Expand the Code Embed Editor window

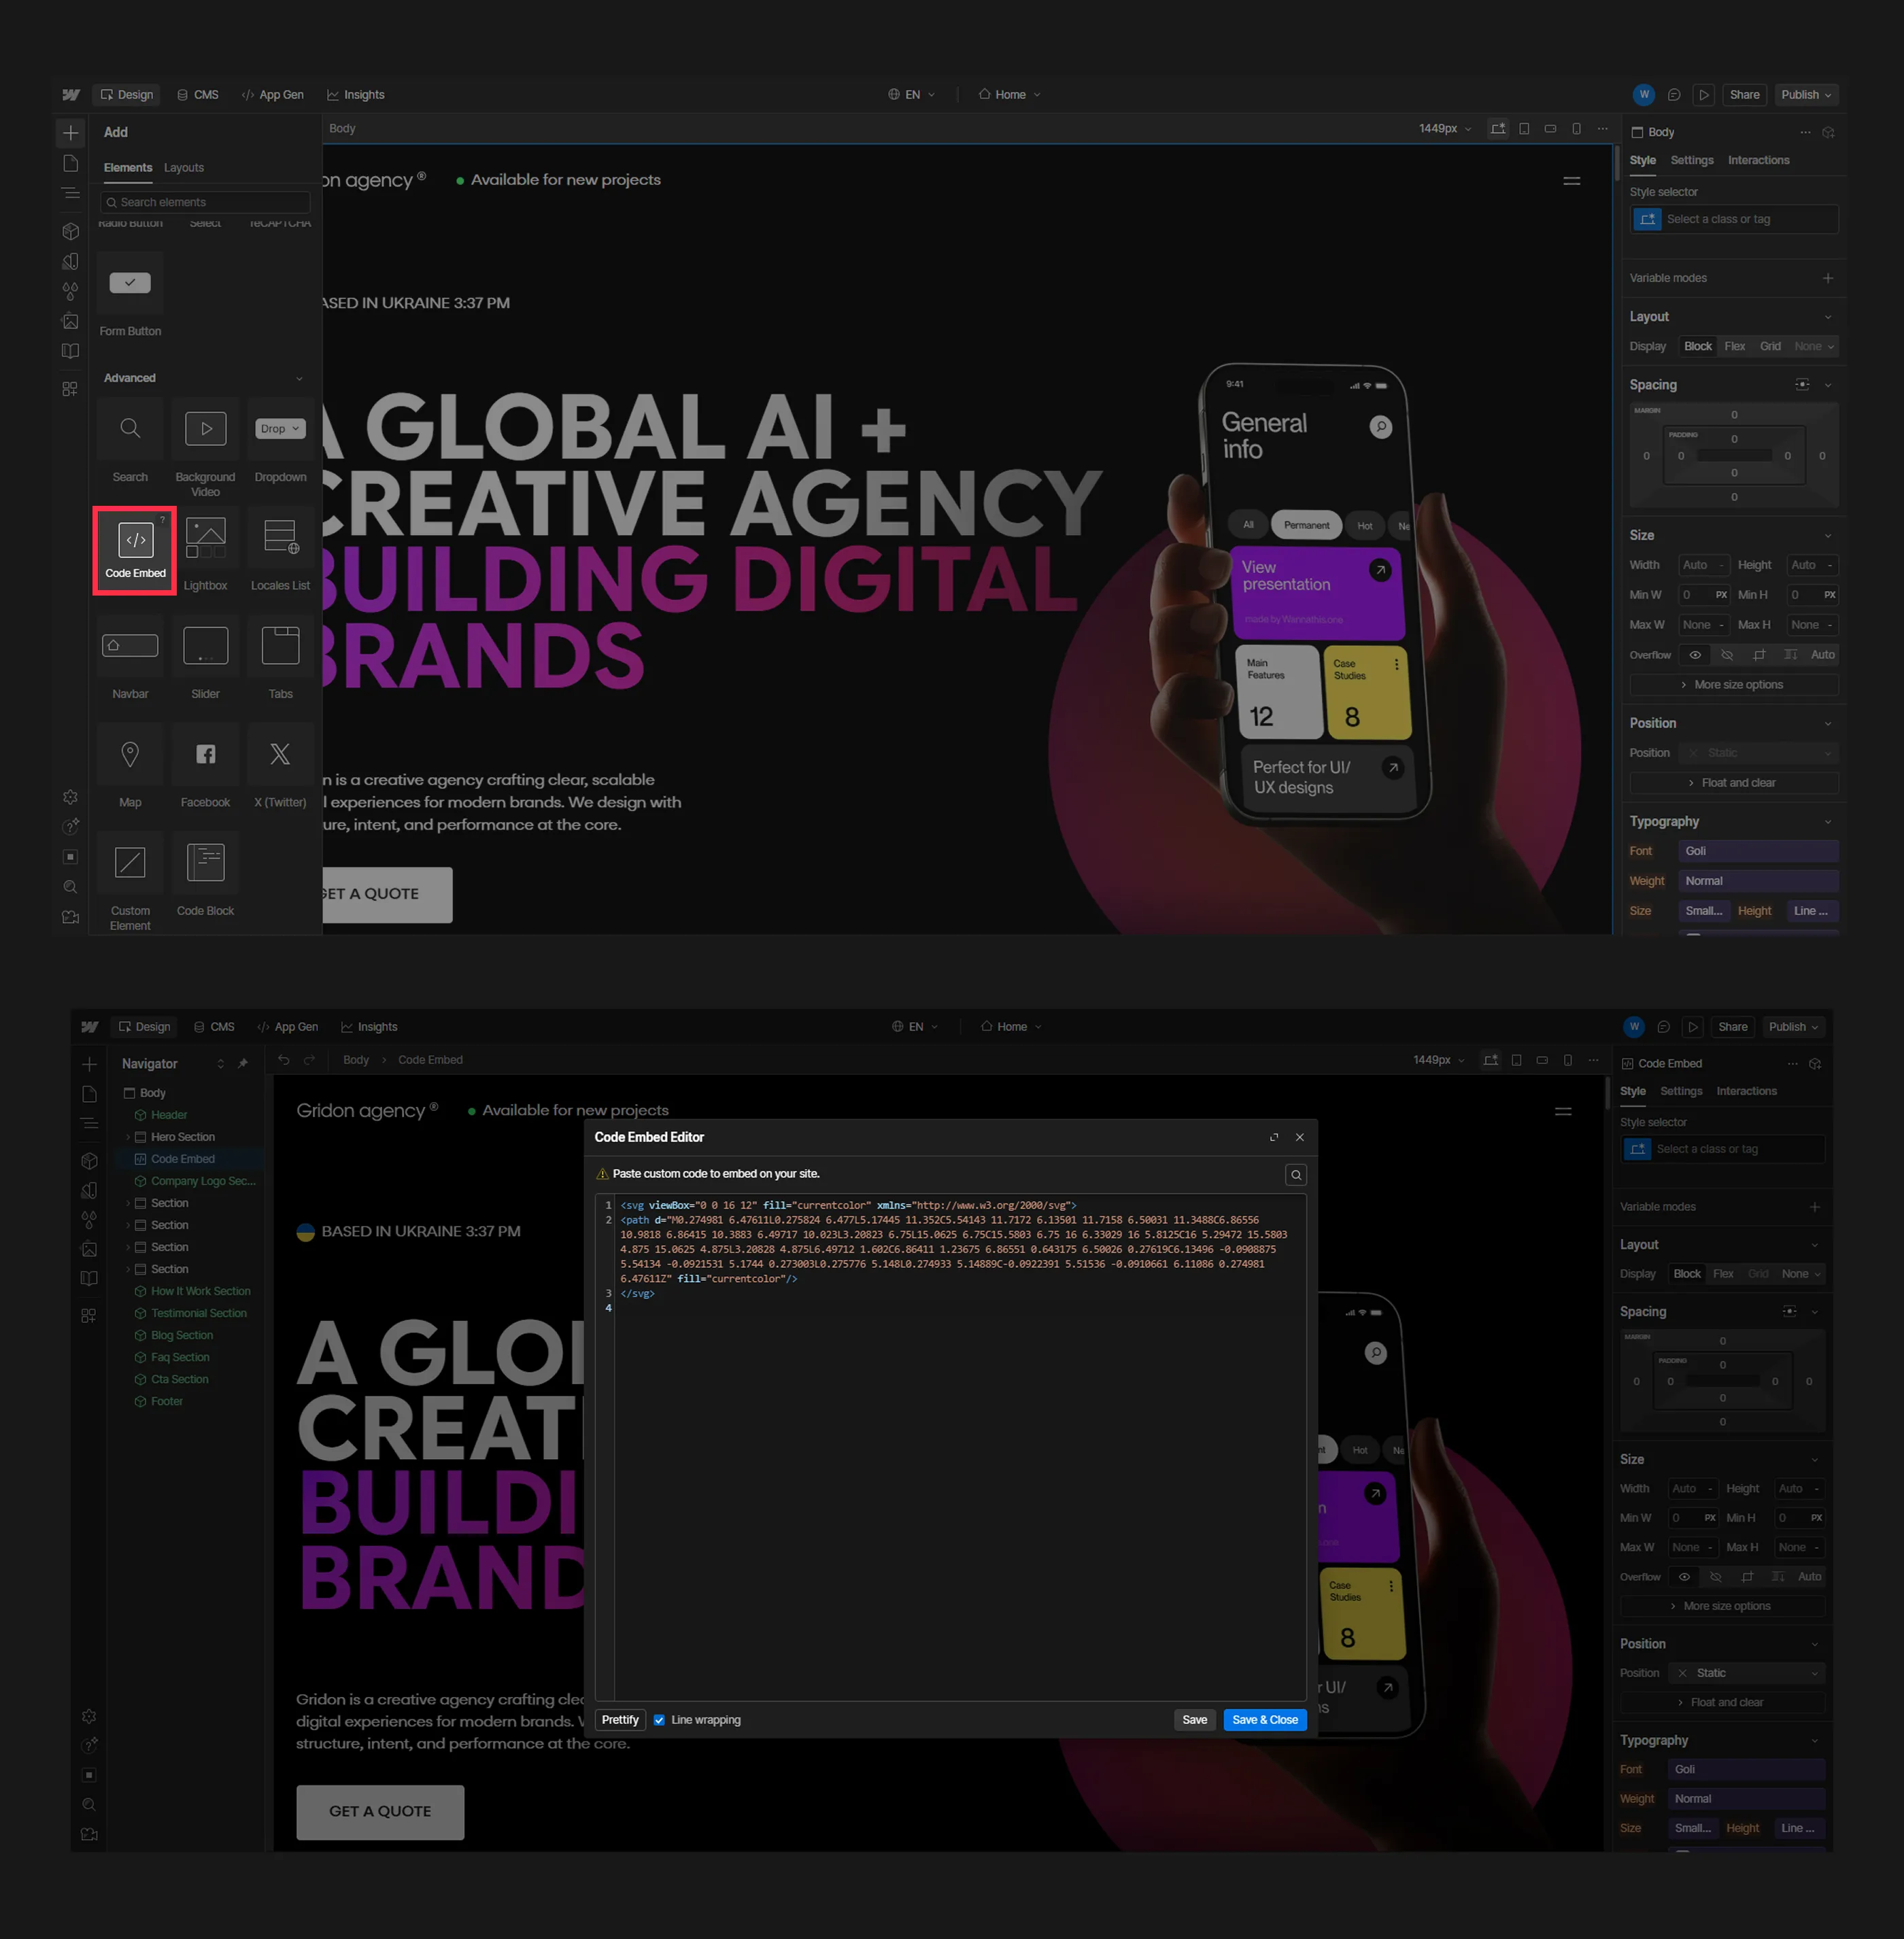tap(1273, 1137)
